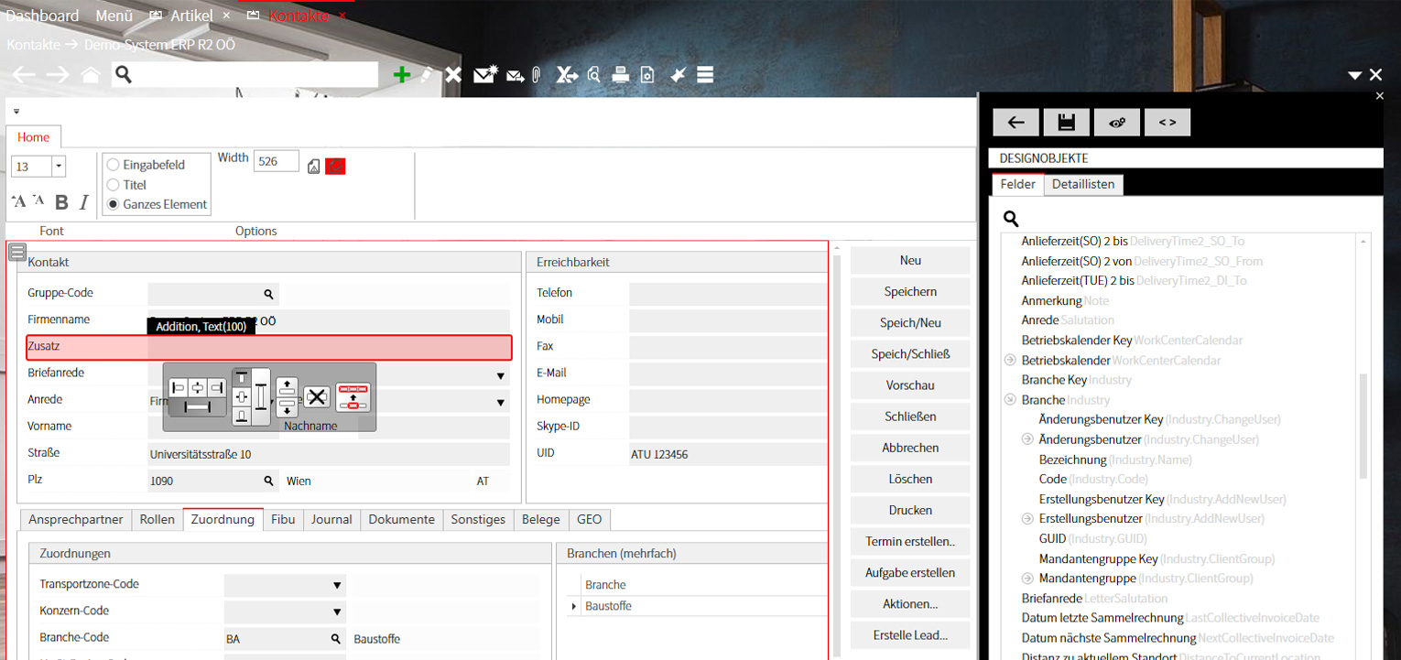Click the angle brackets code icon
This screenshot has width=1401, height=660.
[x=1167, y=123]
